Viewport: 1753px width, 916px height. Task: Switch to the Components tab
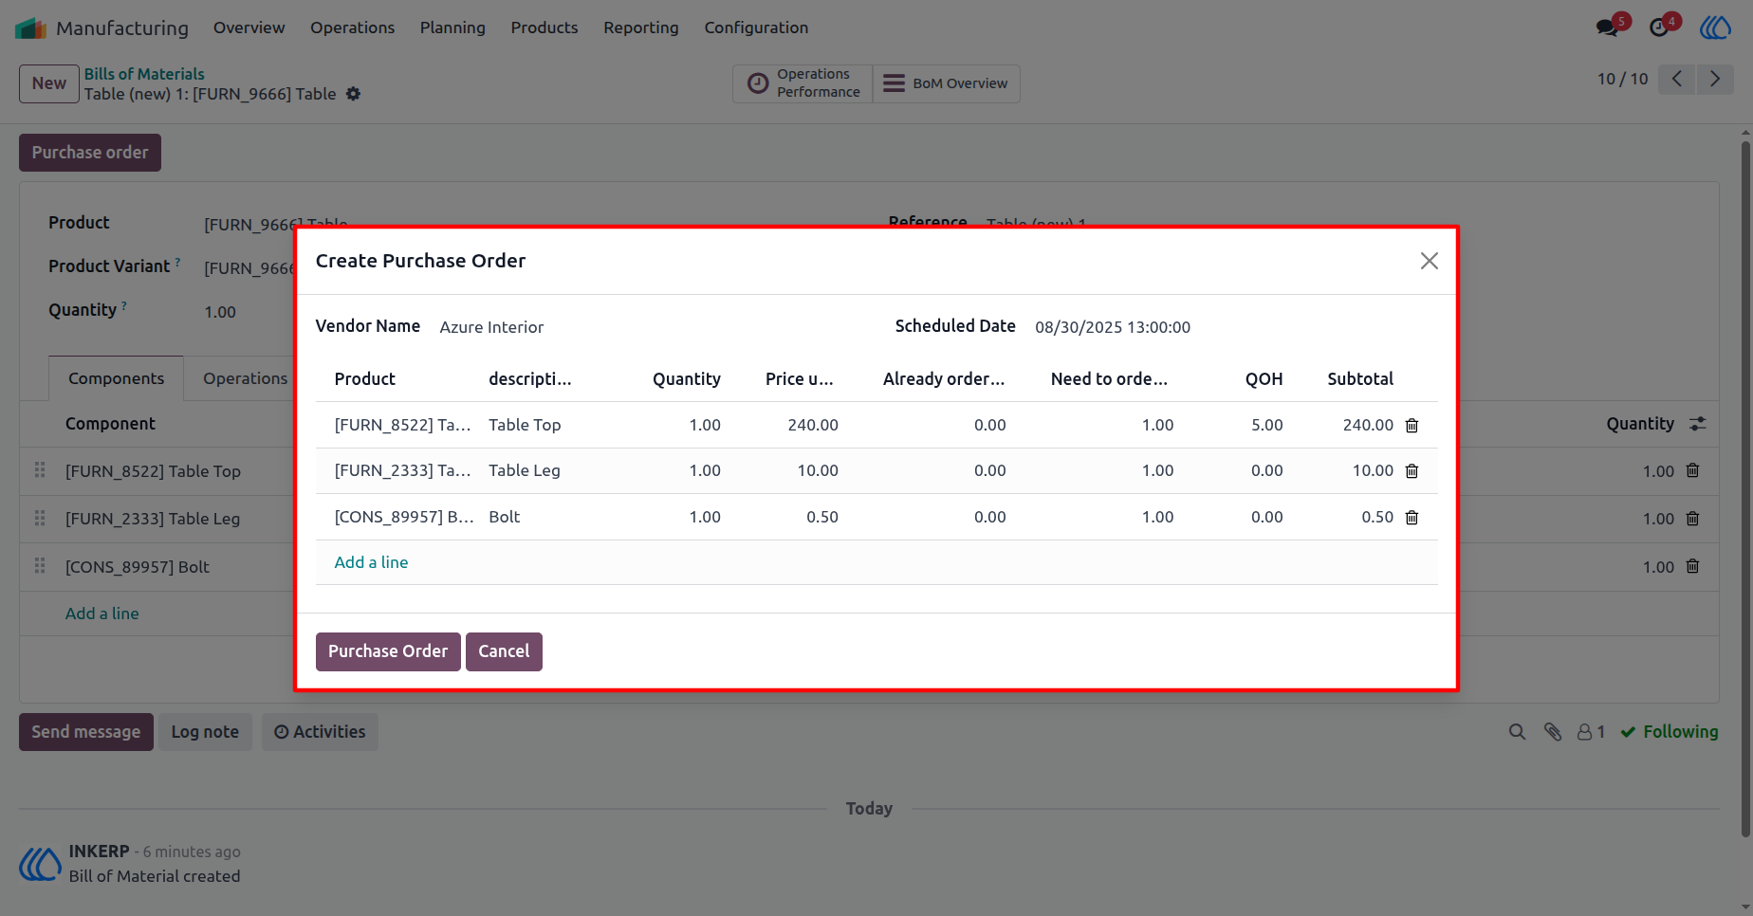[x=116, y=378]
